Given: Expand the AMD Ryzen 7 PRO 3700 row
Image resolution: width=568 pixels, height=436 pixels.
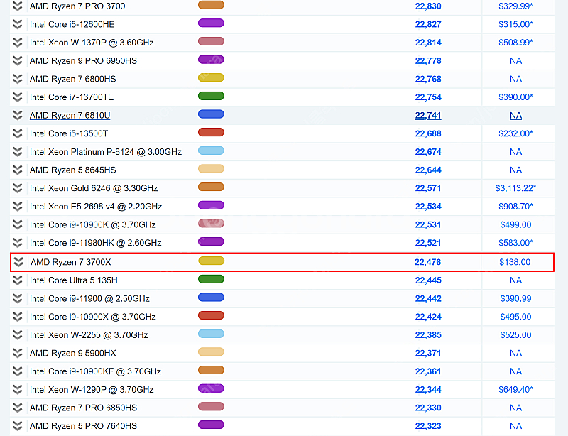Looking at the screenshot, I should coord(17,6).
